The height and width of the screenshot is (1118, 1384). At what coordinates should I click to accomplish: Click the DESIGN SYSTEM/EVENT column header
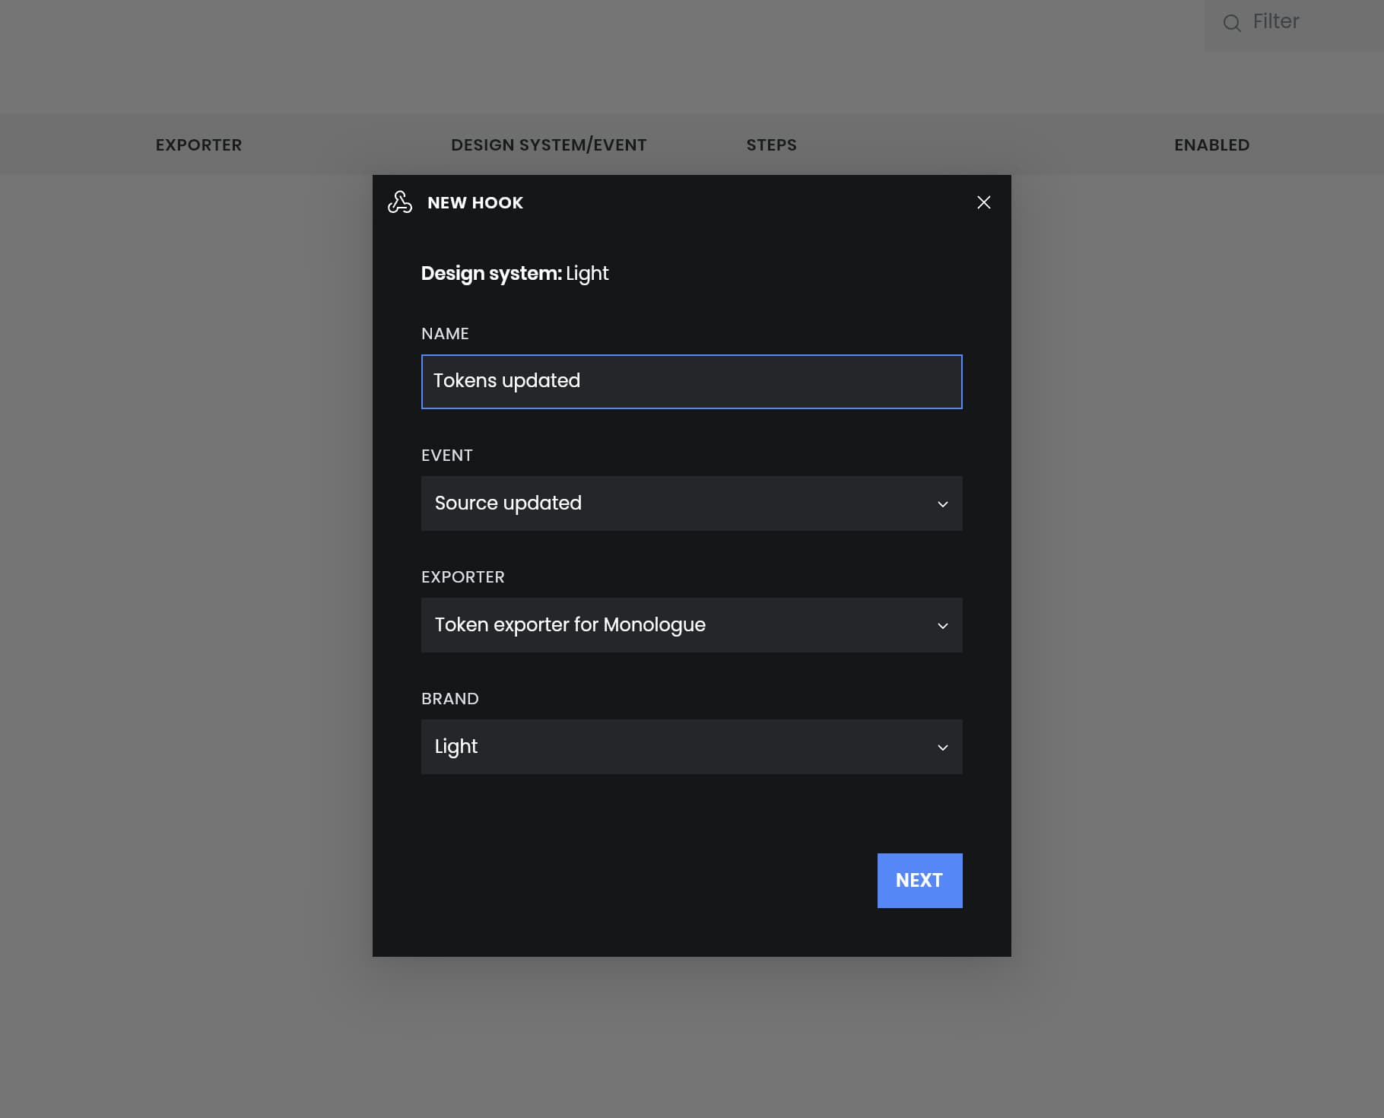click(x=548, y=145)
